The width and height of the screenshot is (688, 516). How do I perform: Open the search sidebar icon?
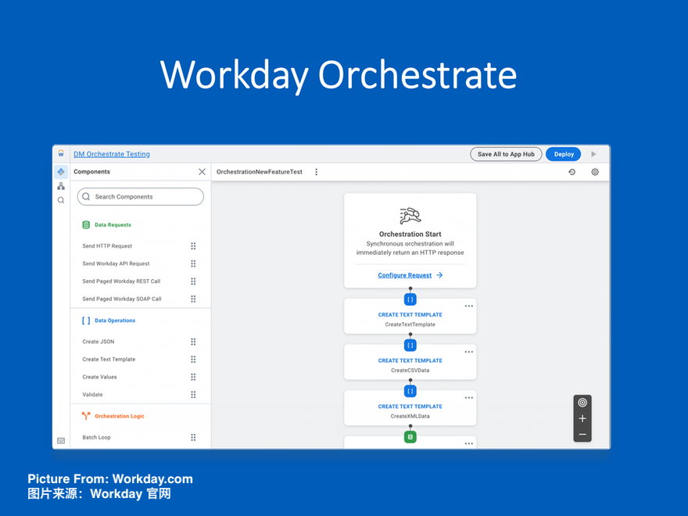61,200
